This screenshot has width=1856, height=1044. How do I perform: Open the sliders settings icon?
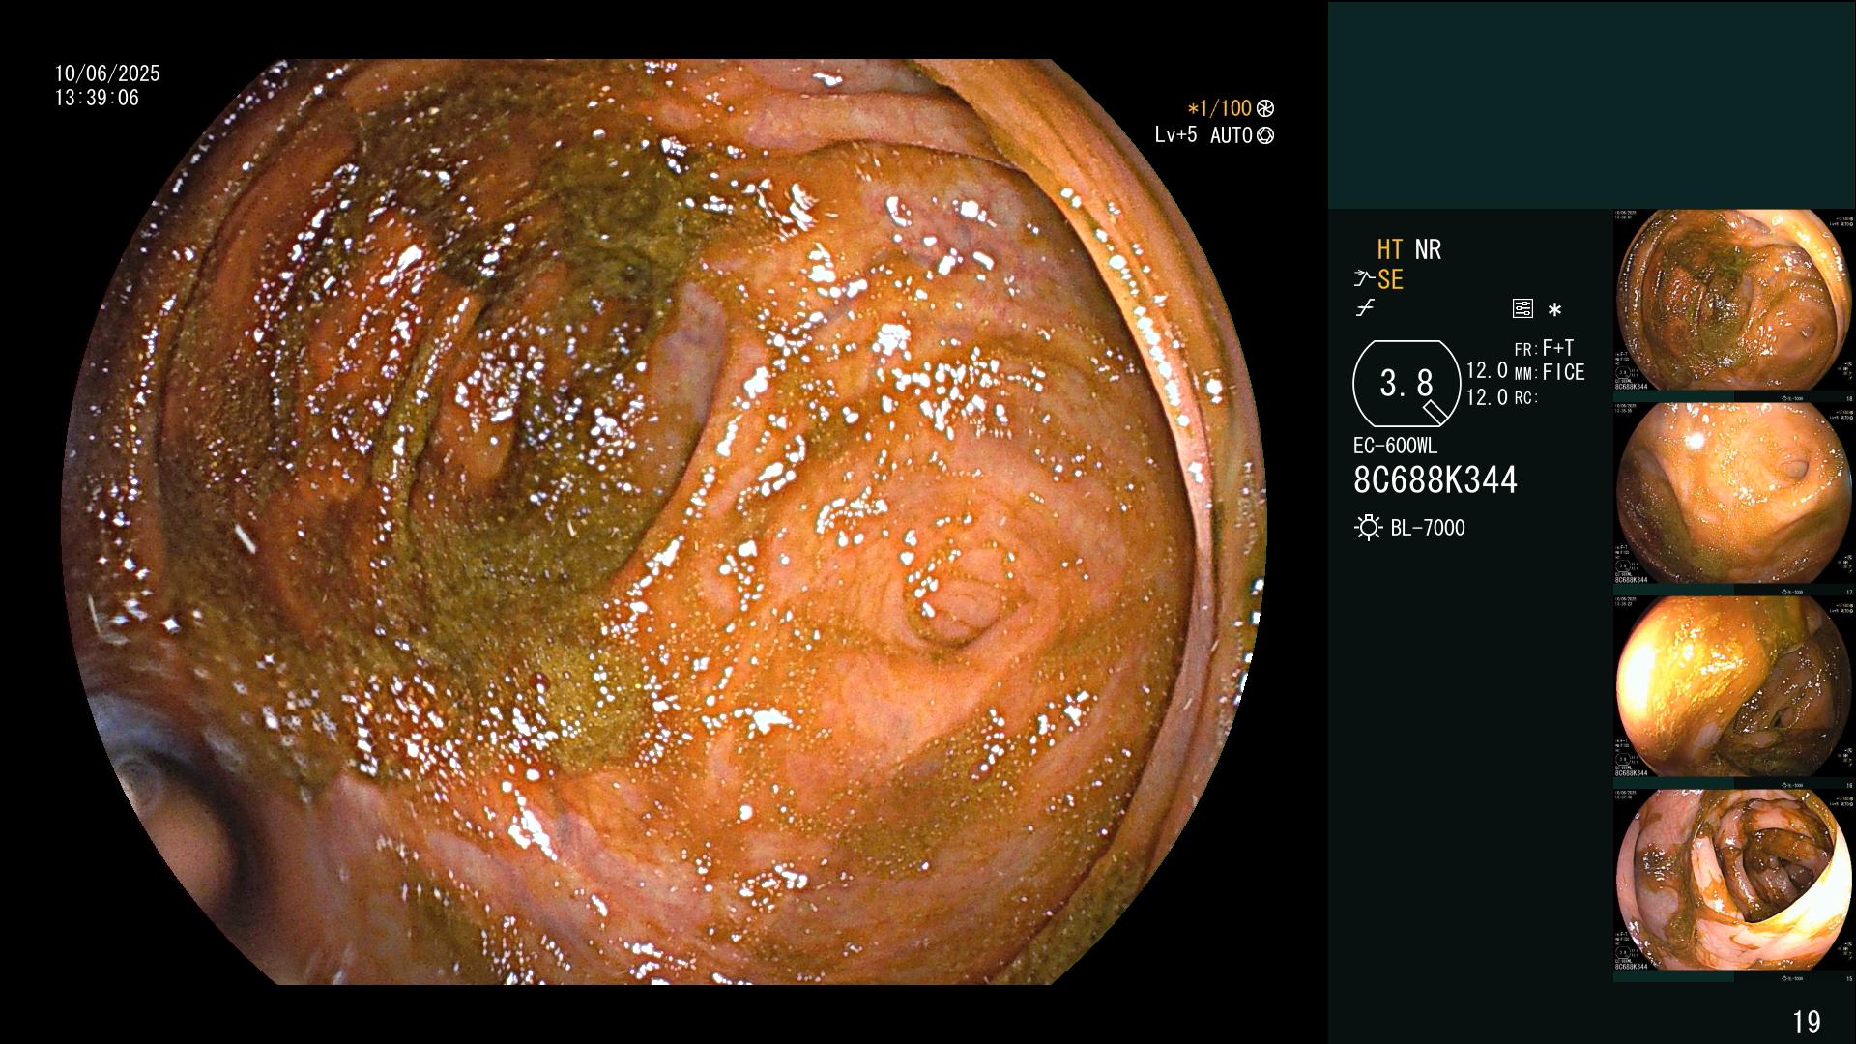click(1522, 309)
